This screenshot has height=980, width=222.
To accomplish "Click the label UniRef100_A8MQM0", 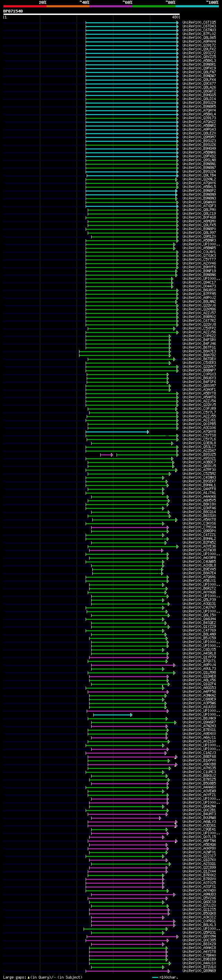I will [x=199, y=221].
